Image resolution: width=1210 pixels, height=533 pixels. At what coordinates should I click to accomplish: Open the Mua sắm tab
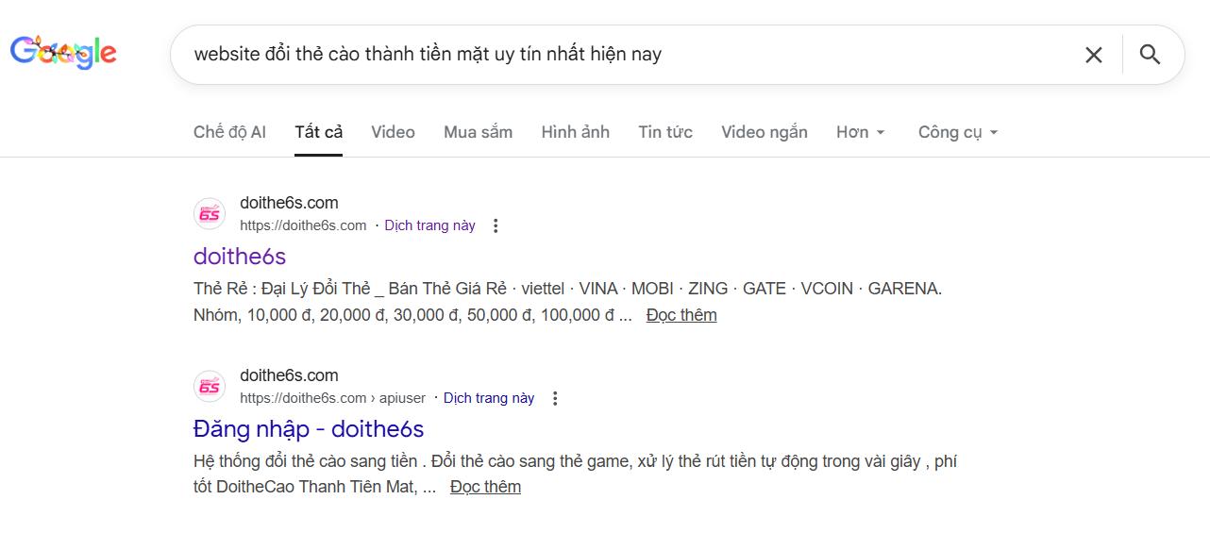click(x=478, y=132)
